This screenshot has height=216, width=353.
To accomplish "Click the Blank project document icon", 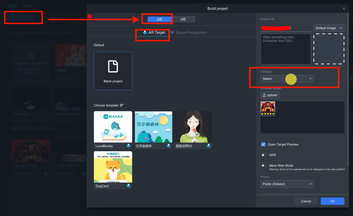I will click(x=113, y=67).
